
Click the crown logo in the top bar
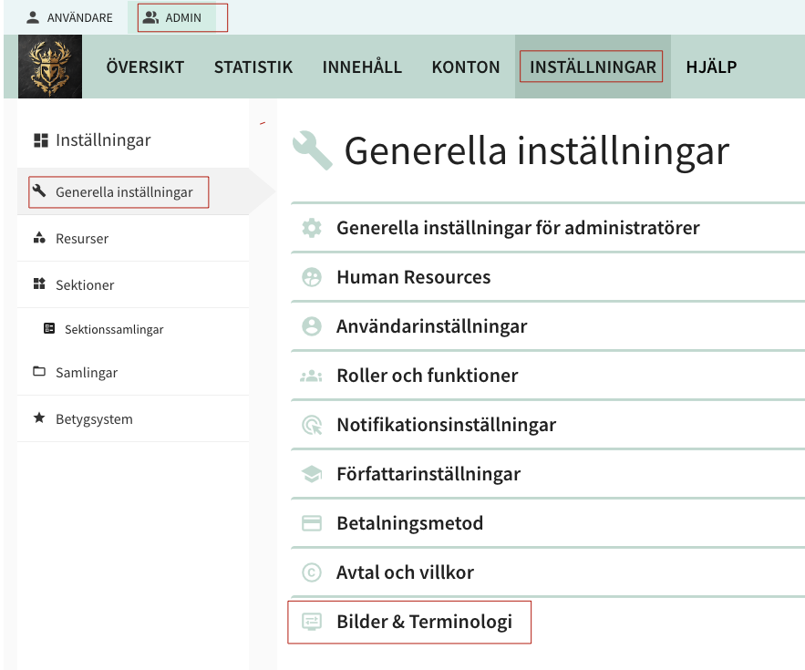(49, 66)
